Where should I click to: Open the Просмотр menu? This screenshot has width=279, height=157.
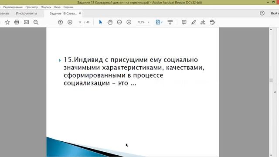click(32, 7)
